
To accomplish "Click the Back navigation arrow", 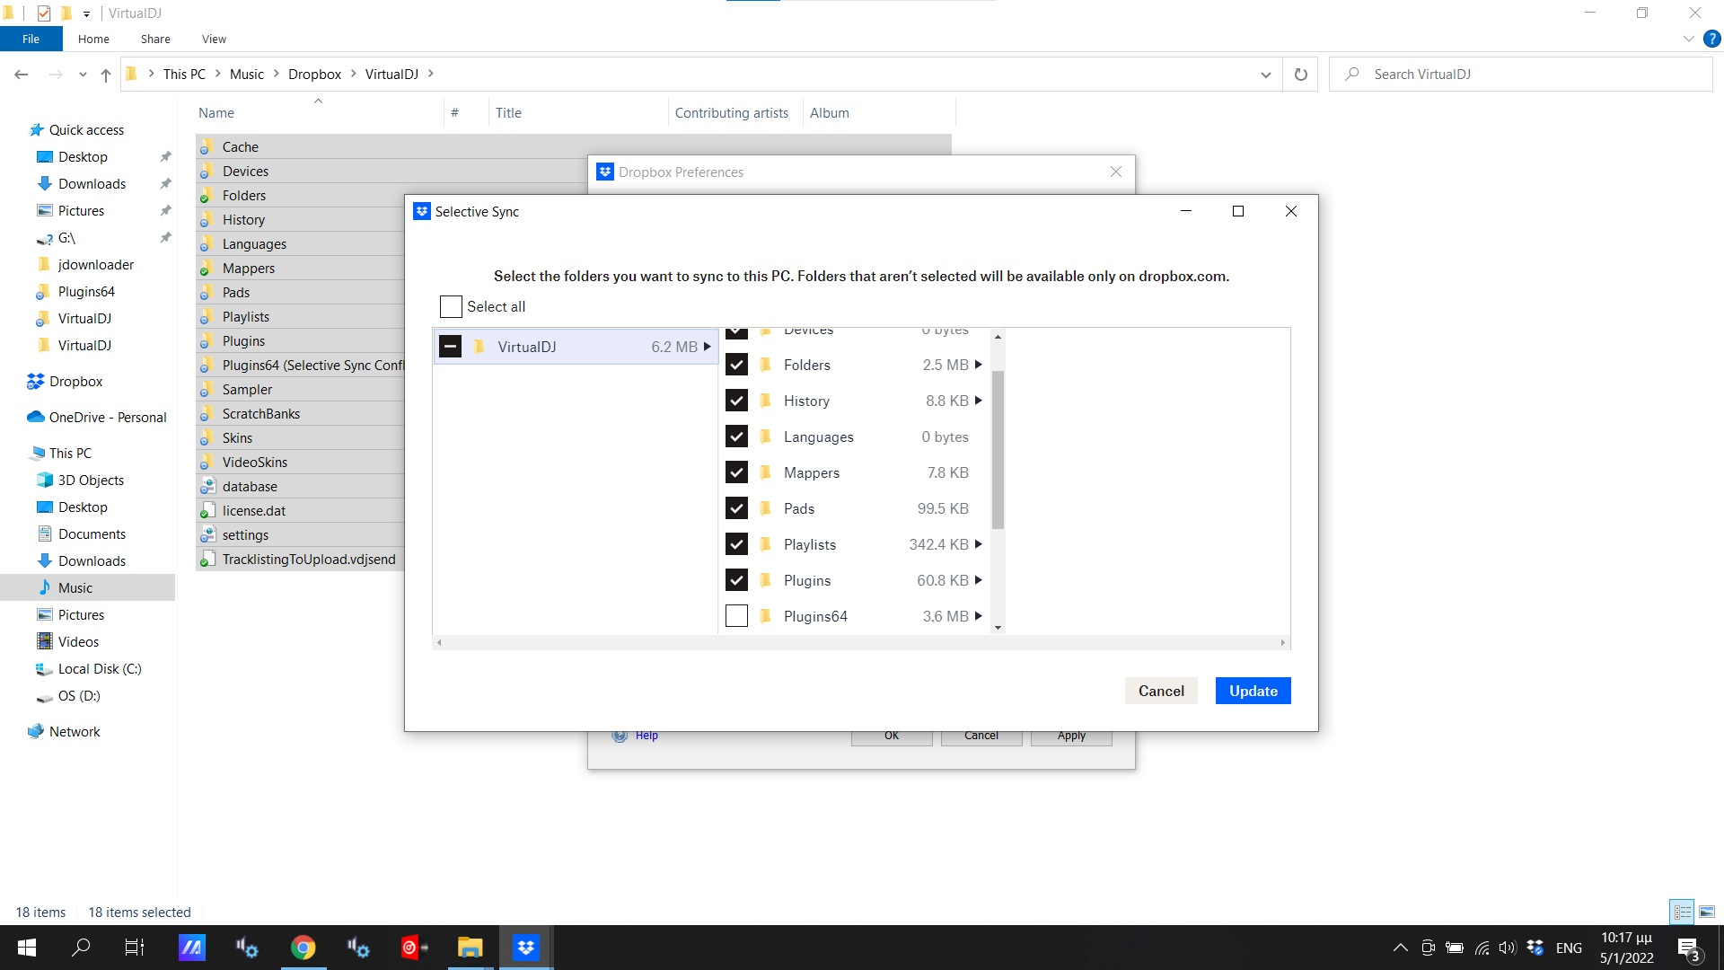I will click(22, 75).
